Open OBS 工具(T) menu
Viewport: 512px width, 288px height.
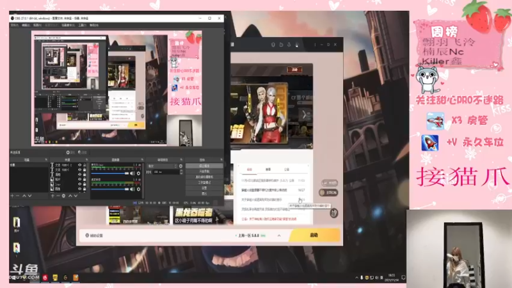point(83,25)
